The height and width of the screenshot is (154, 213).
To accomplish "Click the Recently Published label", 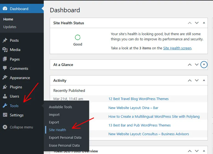I will click(69, 90).
